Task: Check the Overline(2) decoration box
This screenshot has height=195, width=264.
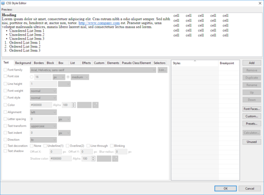Action: click(x=68, y=146)
